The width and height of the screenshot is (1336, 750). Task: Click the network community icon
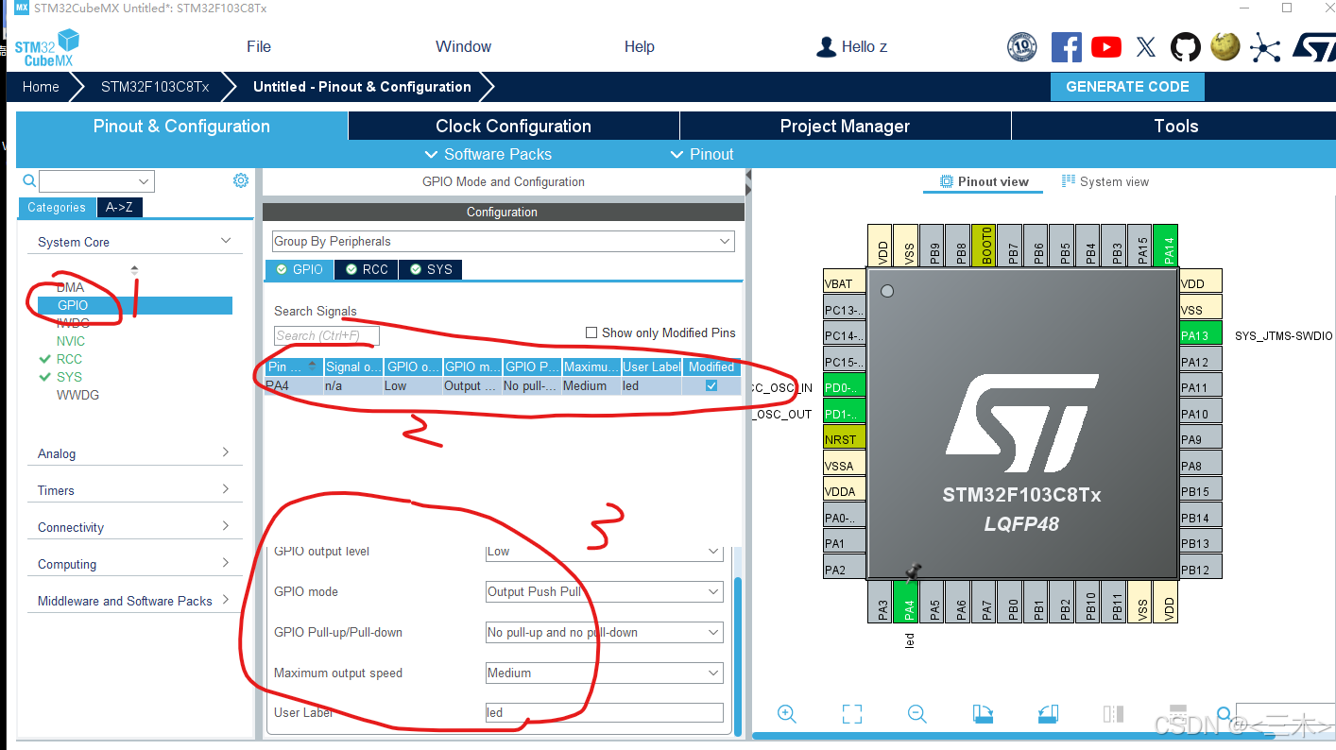1264,47
